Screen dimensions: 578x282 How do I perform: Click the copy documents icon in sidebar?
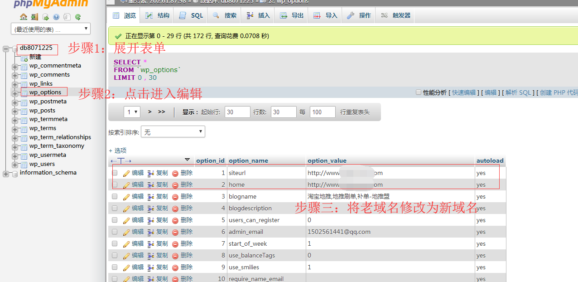click(x=67, y=17)
